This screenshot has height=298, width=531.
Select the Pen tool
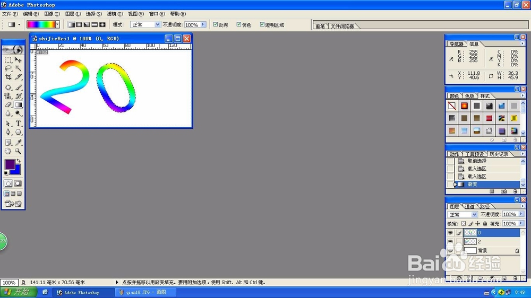point(8,132)
